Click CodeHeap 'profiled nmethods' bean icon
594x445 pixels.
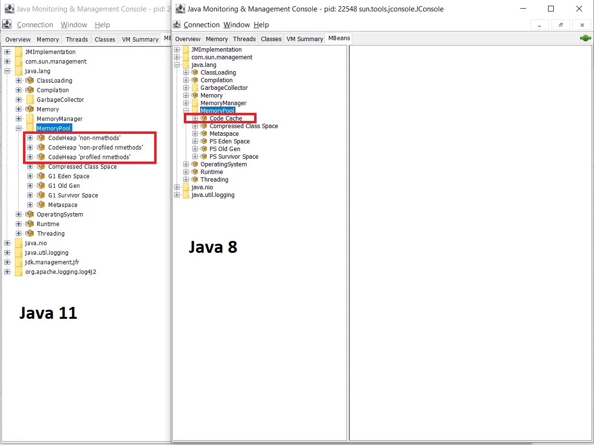tap(41, 157)
